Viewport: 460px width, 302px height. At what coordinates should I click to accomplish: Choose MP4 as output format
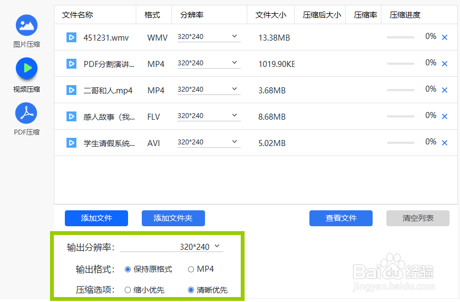point(191,269)
